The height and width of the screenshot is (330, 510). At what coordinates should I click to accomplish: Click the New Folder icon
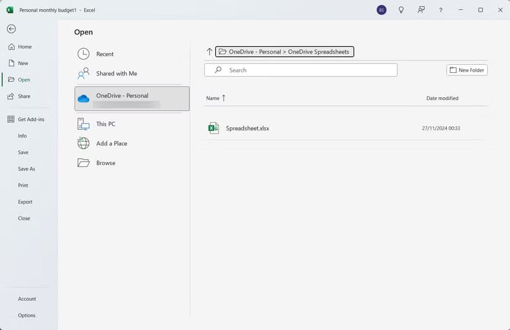tap(453, 70)
